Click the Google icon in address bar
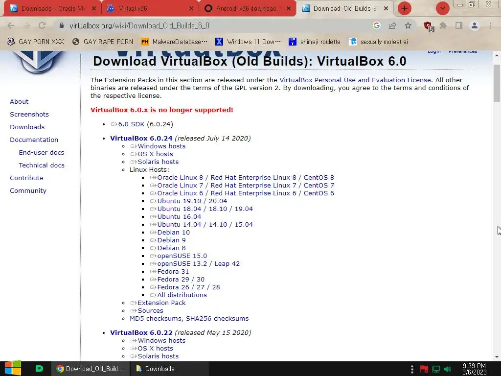 pyautogui.click(x=376, y=25)
